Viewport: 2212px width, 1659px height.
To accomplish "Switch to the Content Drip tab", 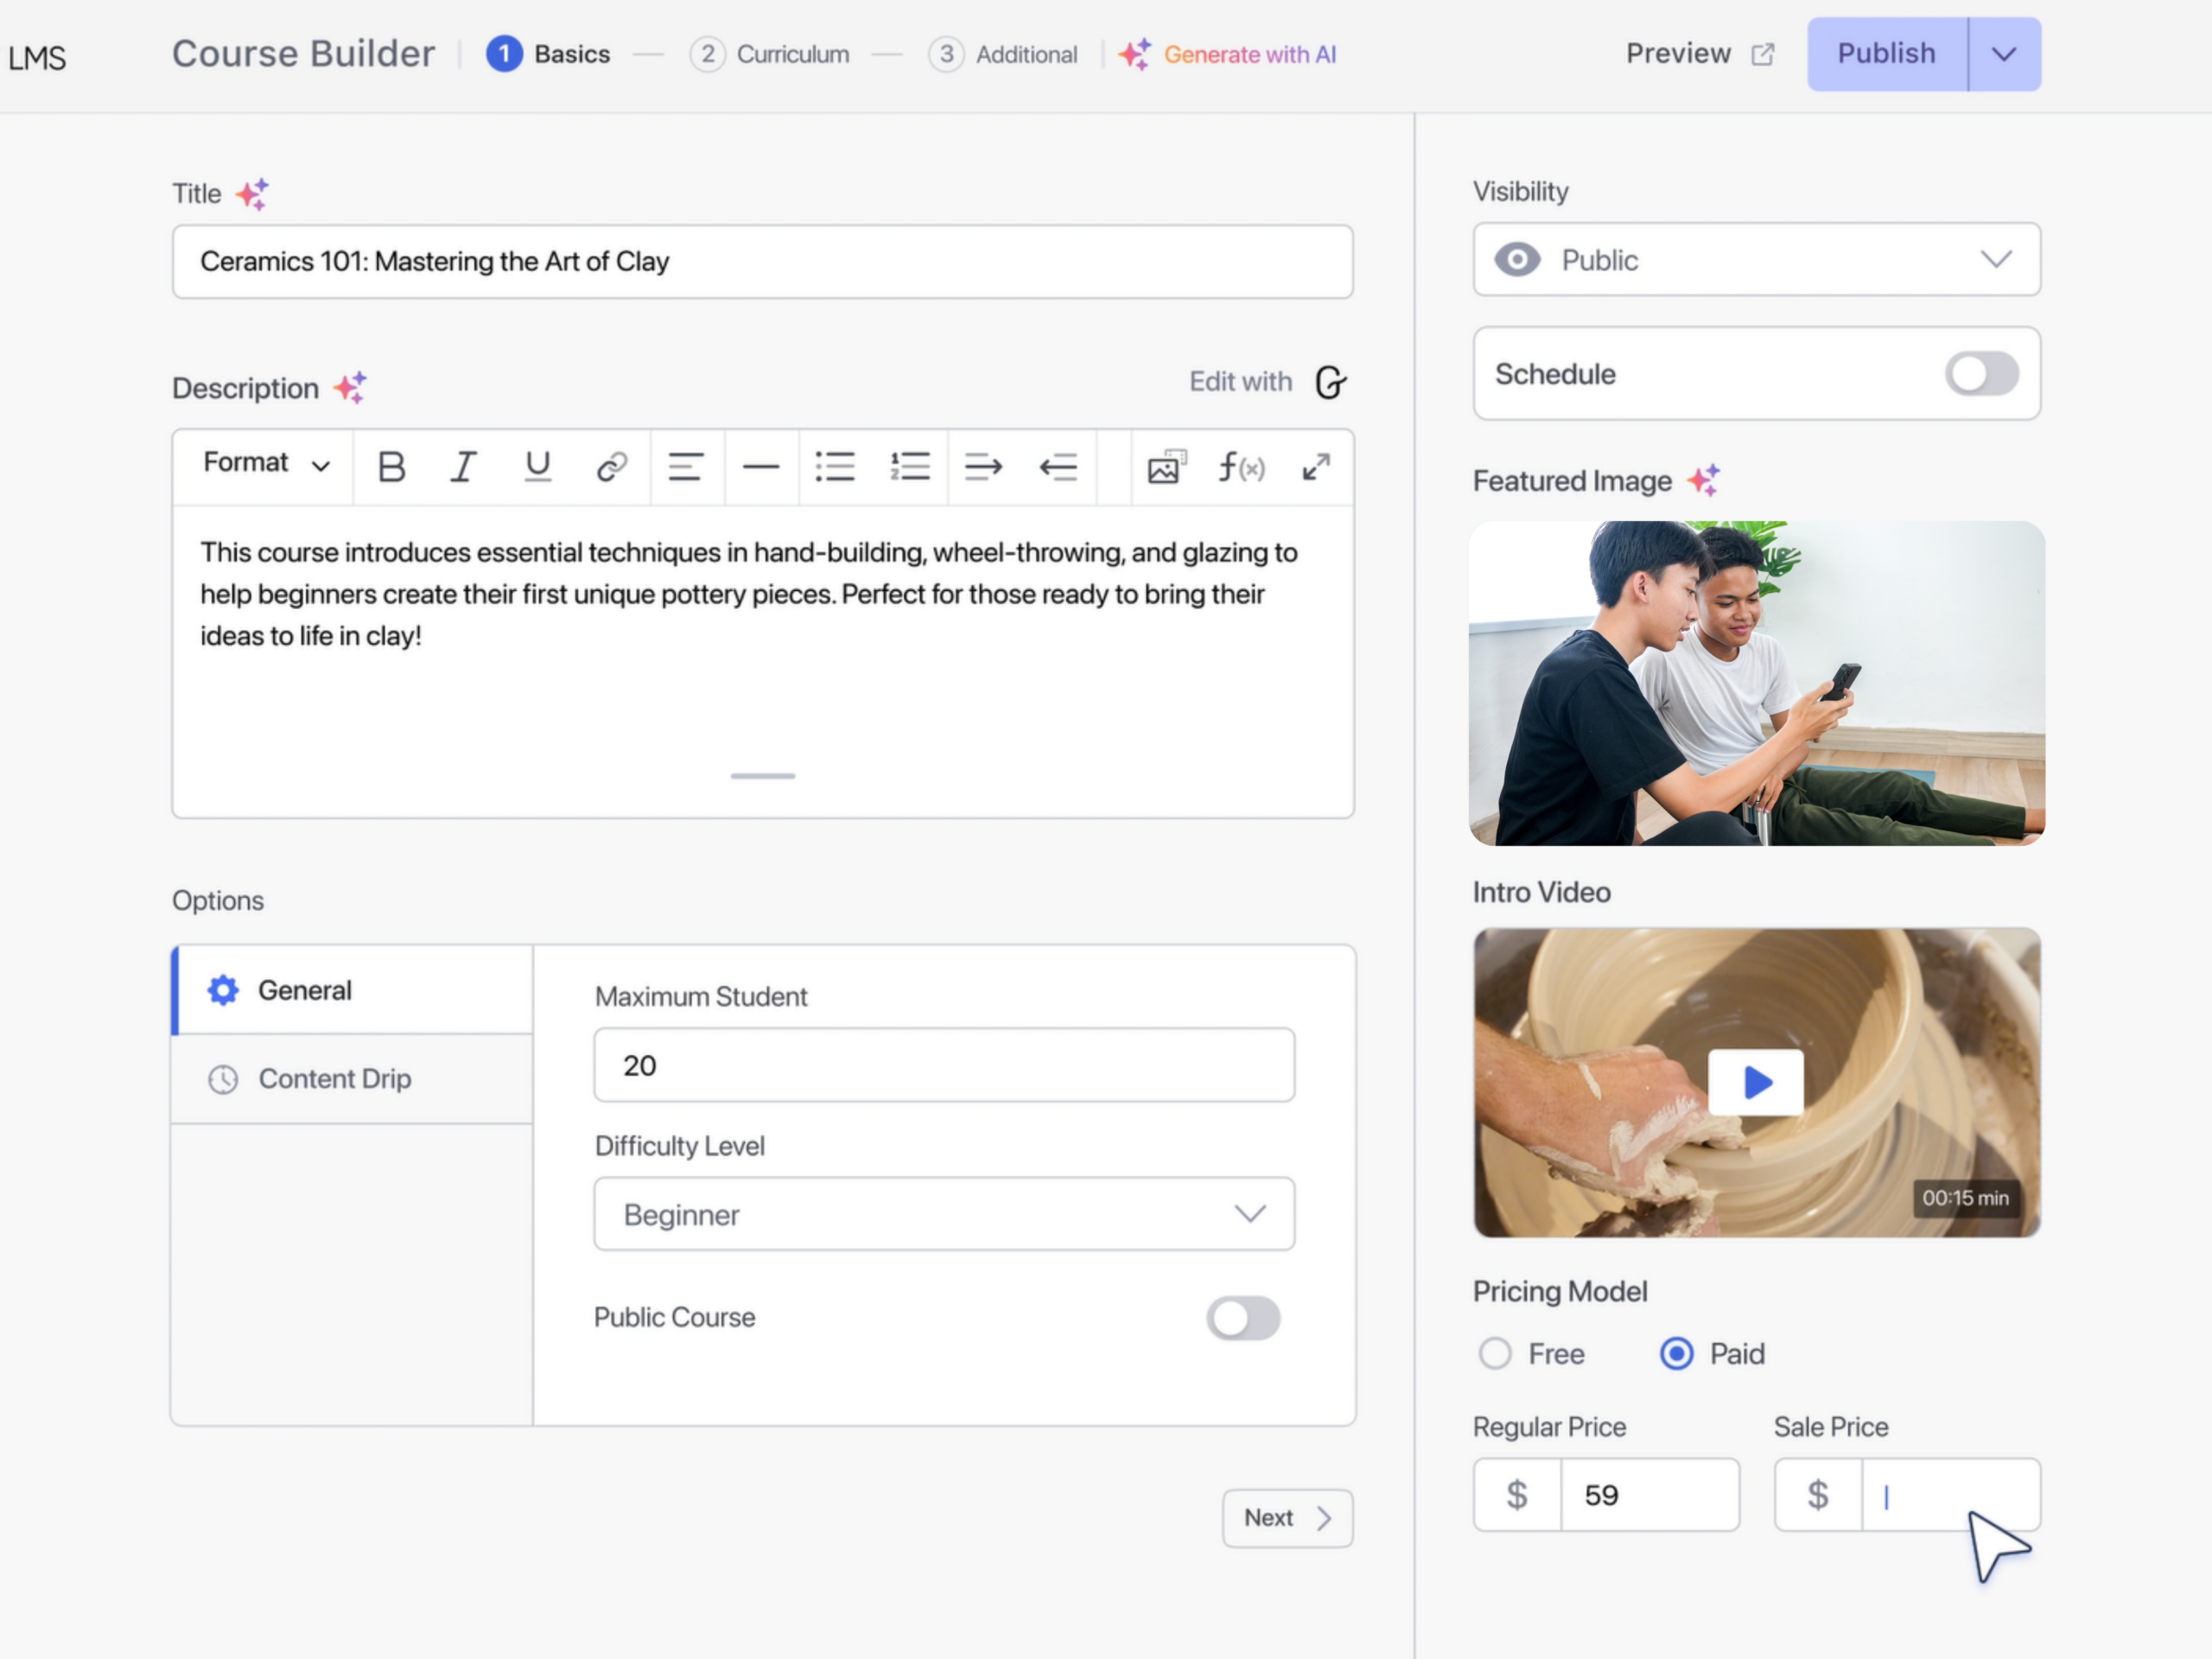I will click(334, 1079).
